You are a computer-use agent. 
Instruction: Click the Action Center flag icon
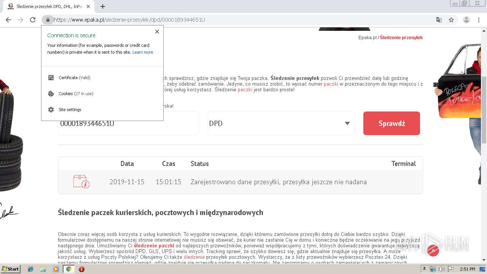(451, 269)
